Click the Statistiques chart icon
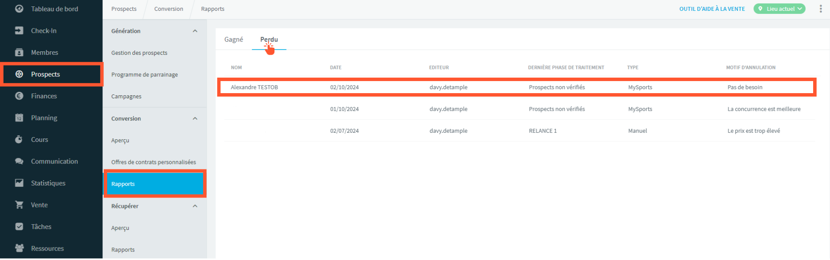 point(19,183)
